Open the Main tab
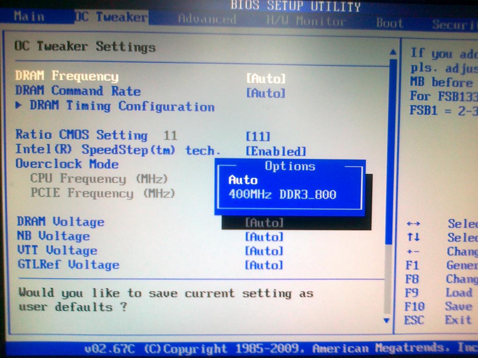 [28, 17]
